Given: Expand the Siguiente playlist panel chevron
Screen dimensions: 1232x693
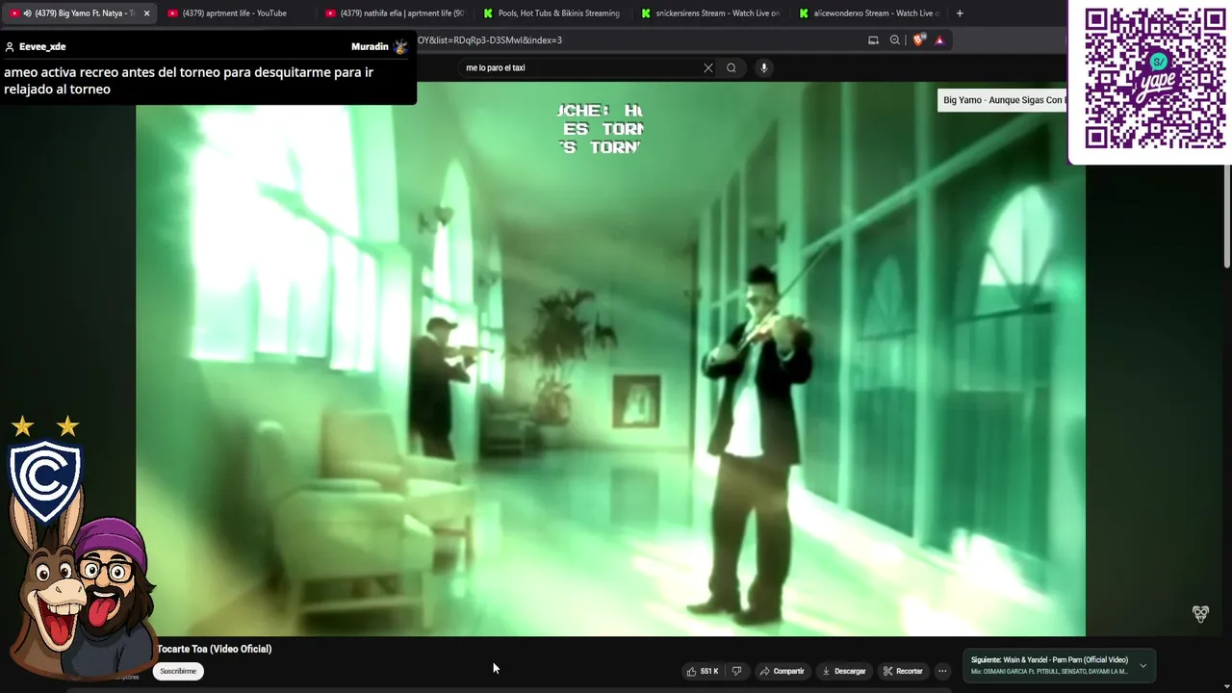Looking at the screenshot, I should [x=1142, y=665].
